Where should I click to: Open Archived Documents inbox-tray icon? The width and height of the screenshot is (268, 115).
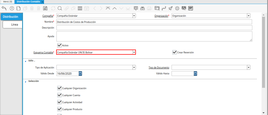pos(143,8)
